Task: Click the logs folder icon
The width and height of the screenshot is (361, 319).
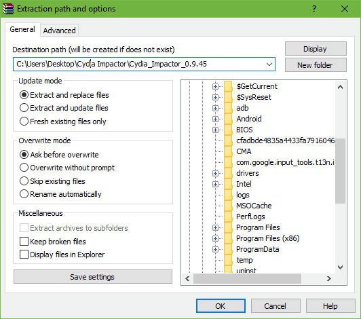Action: coord(228,195)
